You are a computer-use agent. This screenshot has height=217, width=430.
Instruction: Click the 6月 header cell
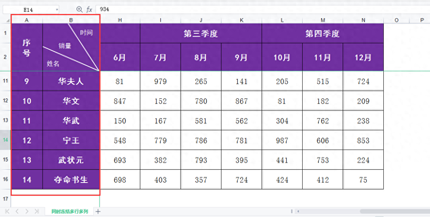120,57
